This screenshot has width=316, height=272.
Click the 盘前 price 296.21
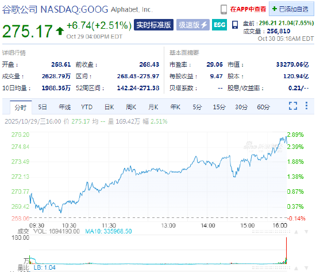coord(268,23)
